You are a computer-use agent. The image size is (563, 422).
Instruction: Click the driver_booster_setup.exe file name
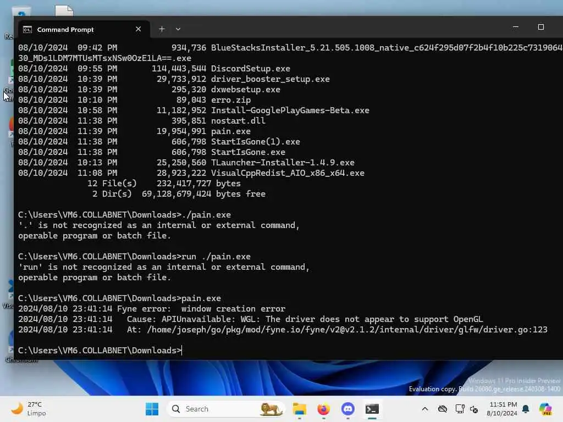271,79
